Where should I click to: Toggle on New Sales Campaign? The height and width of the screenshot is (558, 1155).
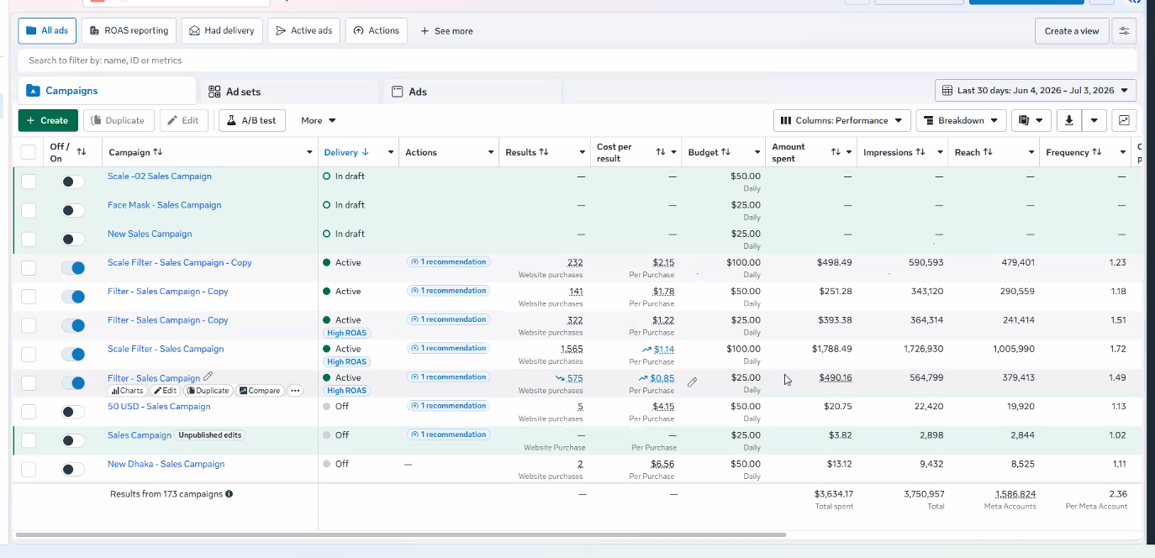[73, 239]
